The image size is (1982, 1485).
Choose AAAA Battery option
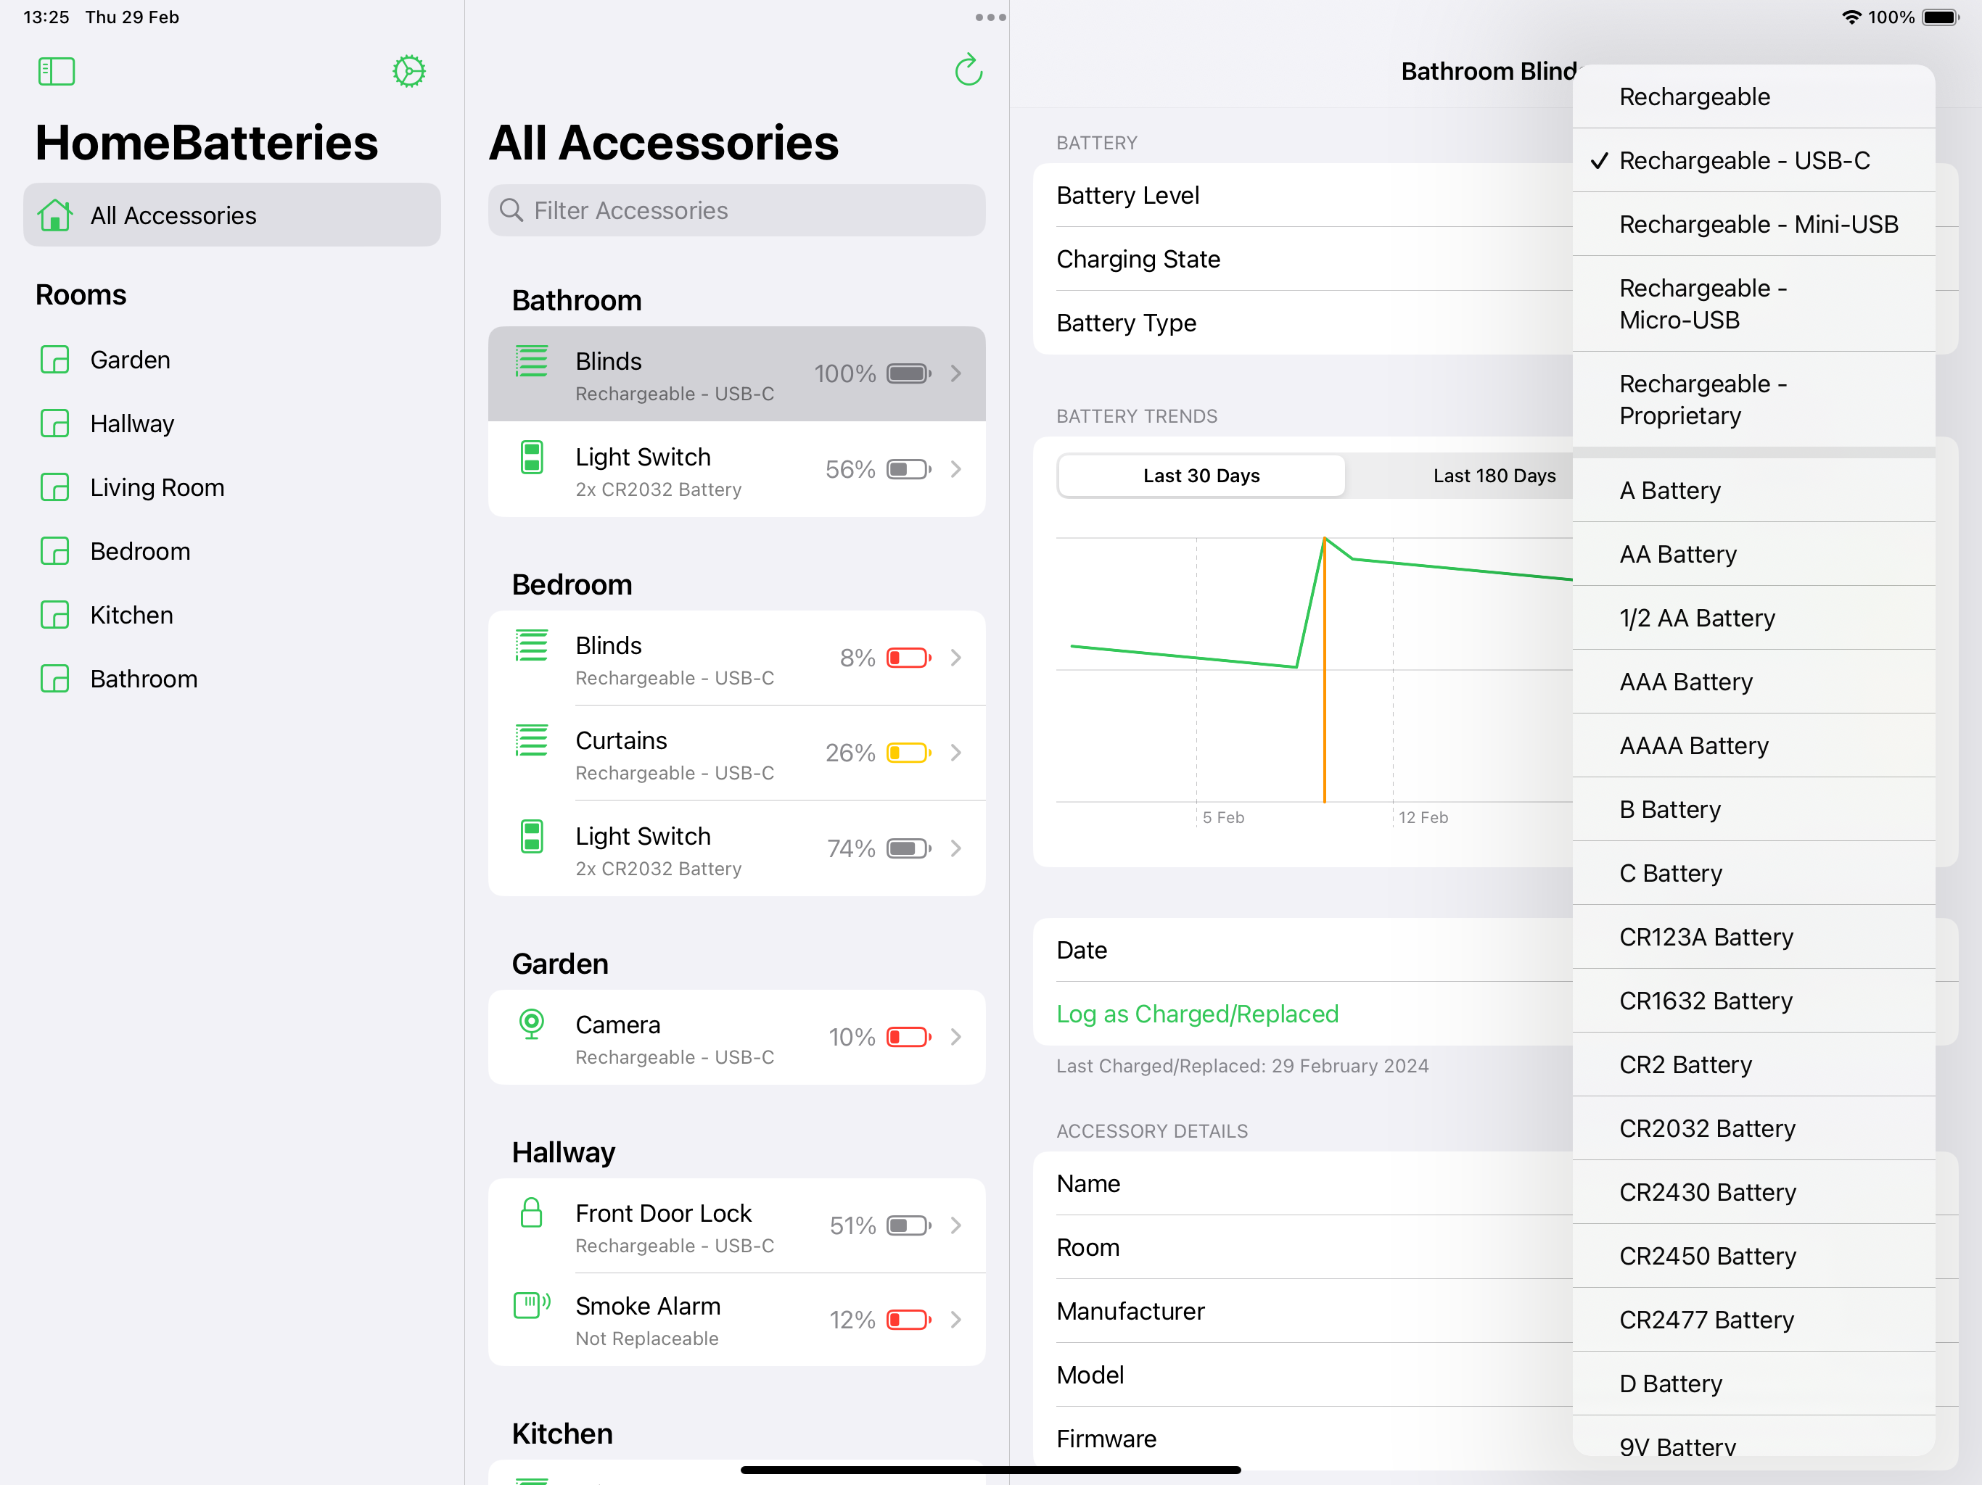[x=1753, y=745]
